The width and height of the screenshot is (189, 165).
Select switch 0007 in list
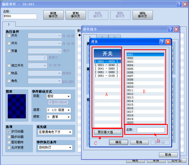[x=145, y=76]
